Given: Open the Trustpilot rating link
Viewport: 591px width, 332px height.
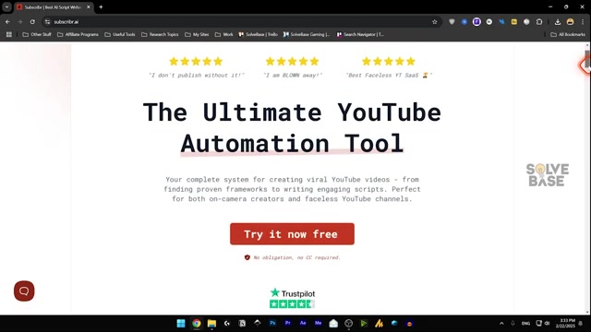Looking at the screenshot, I should (292, 298).
